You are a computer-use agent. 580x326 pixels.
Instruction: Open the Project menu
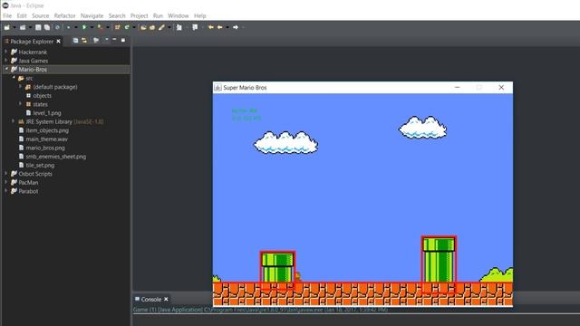[x=139, y=16]
